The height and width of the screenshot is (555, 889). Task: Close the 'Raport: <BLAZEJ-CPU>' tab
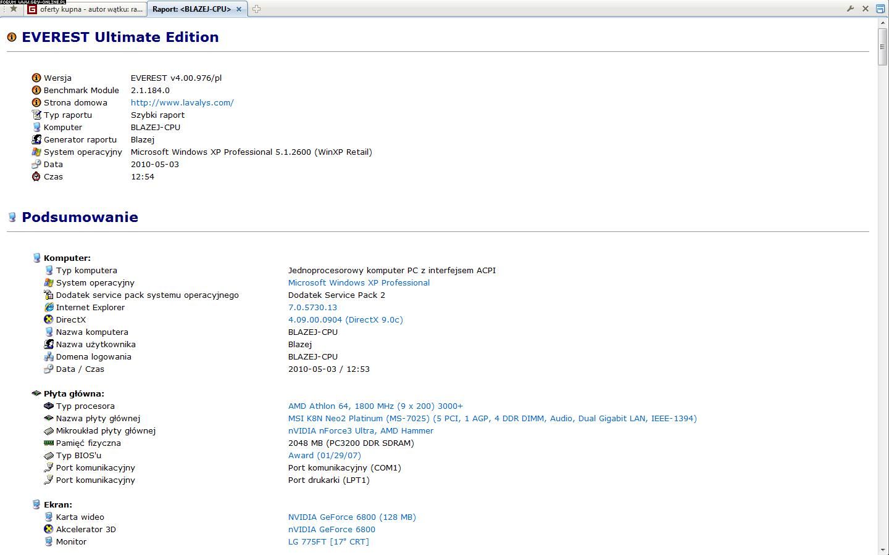[239, 9]
